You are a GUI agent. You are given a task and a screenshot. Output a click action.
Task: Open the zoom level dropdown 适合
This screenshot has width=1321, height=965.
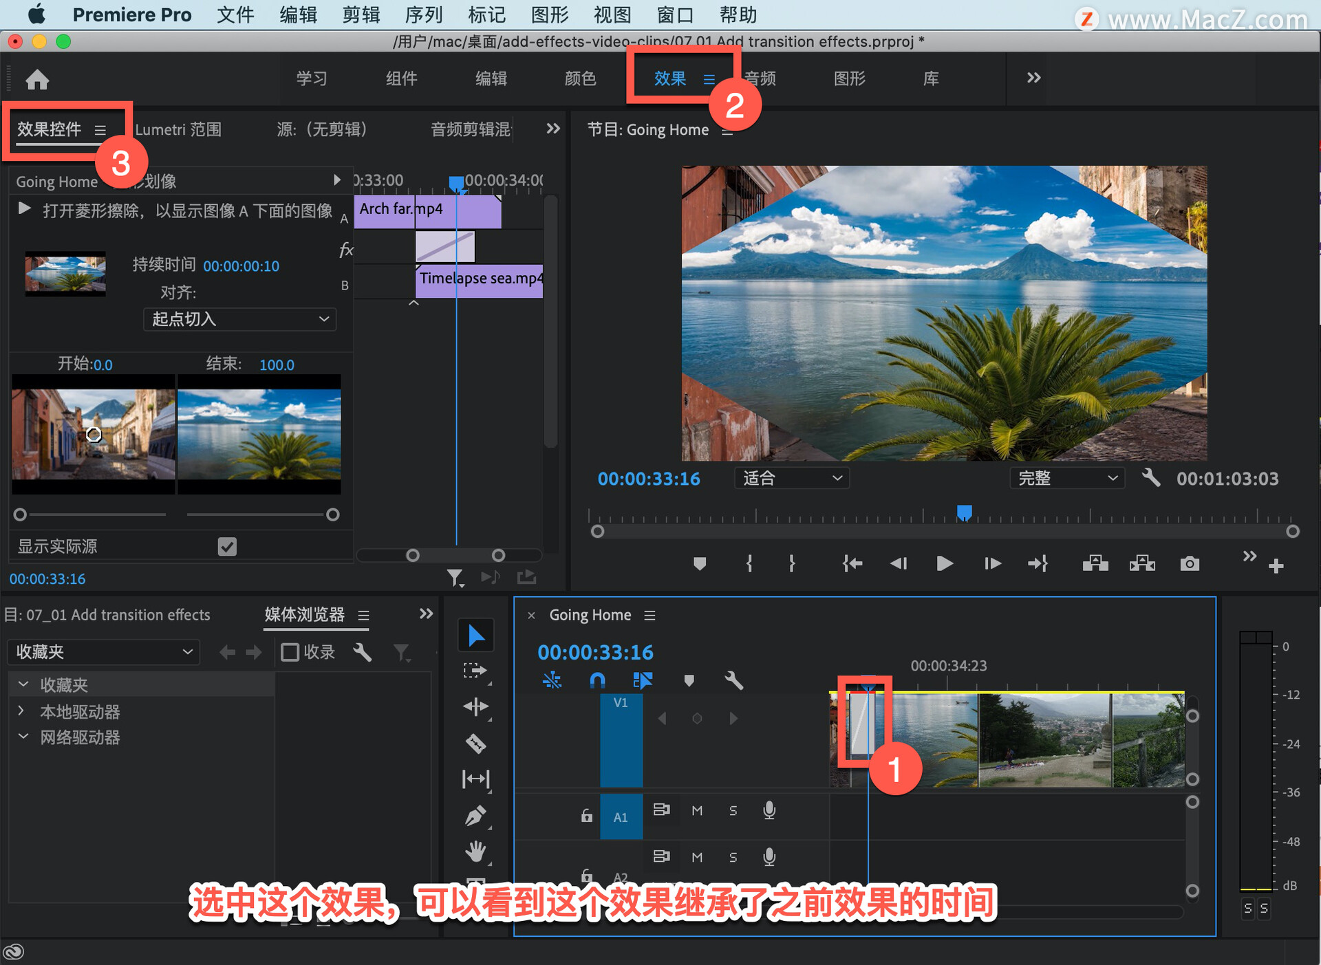[x=792, y=478]
